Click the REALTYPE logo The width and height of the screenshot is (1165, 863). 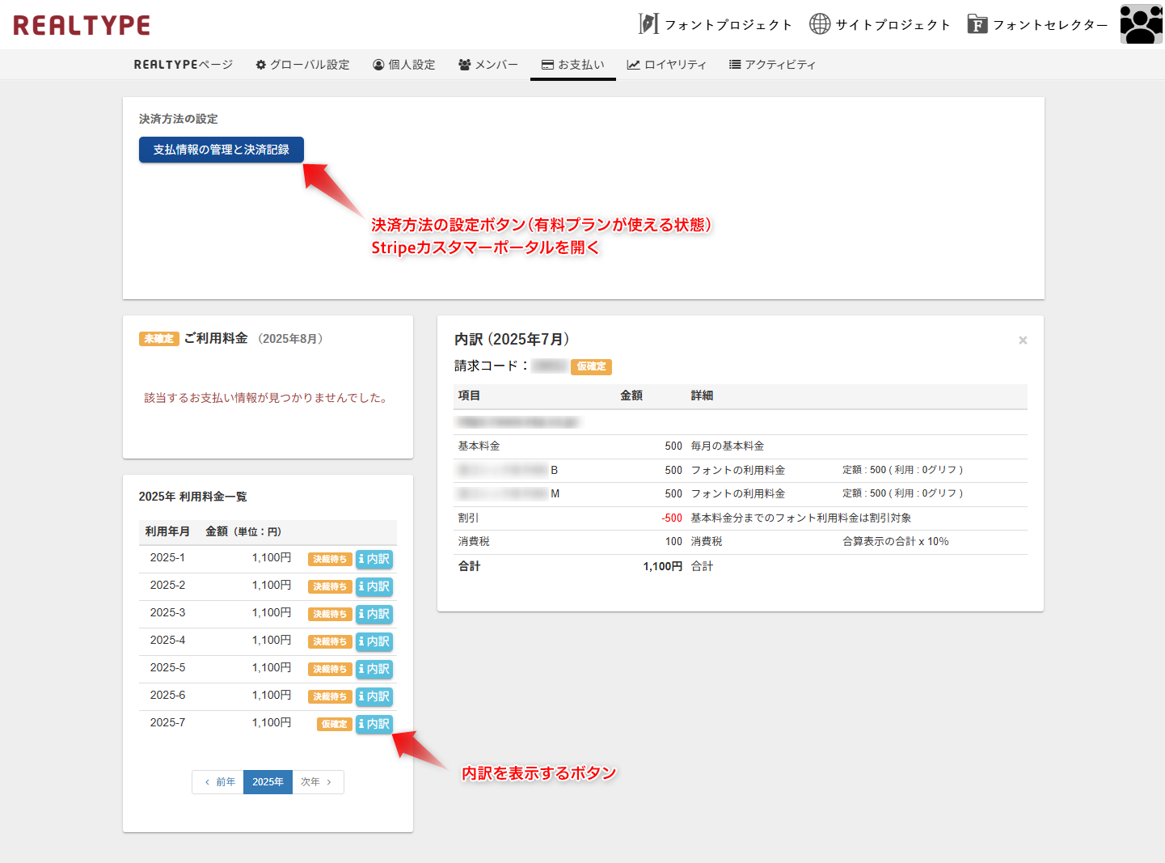[82, 25]
